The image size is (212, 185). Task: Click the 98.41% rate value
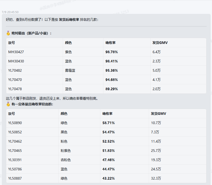pyautogui.click(x=112, y=61)
